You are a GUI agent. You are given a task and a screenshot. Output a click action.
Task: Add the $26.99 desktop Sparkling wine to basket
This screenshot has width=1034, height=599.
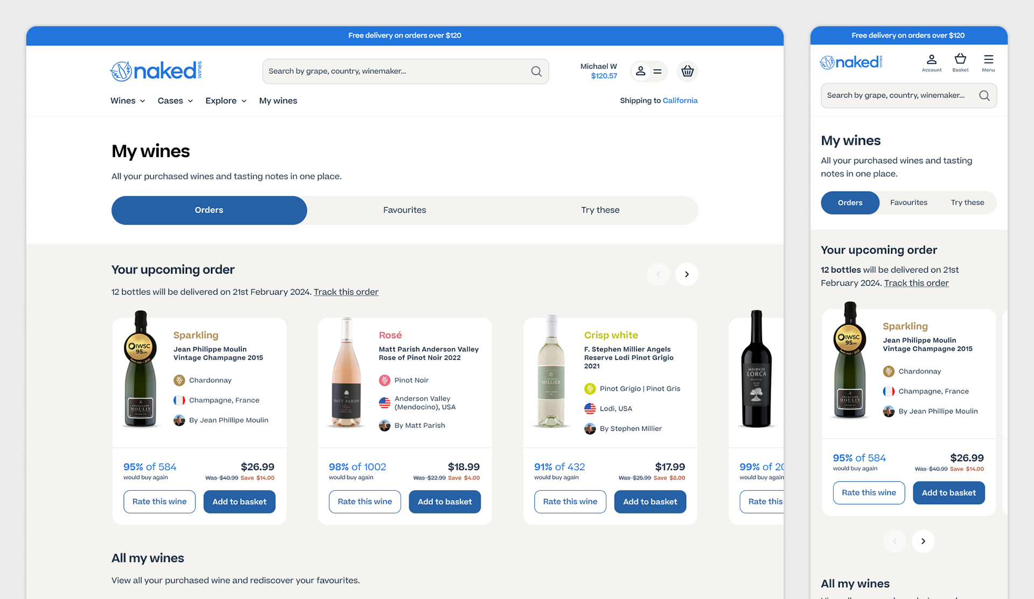pos(239,502)
